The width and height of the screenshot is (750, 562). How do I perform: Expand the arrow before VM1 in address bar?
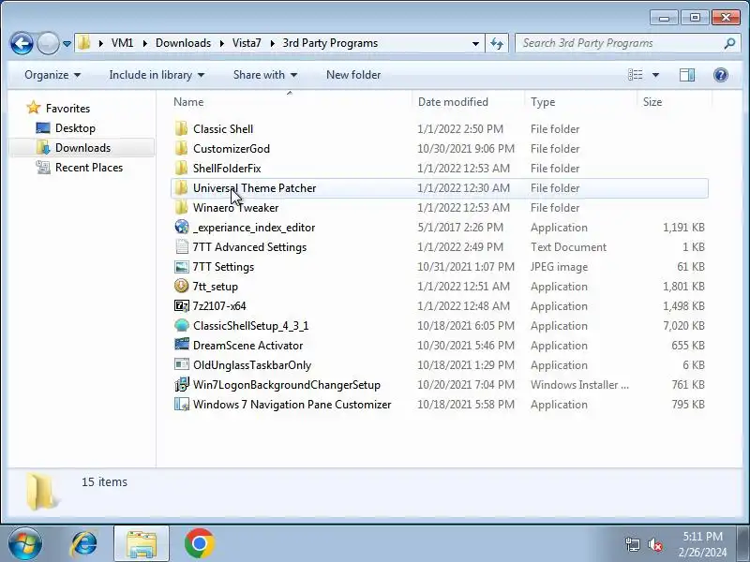tap(101, 43)
